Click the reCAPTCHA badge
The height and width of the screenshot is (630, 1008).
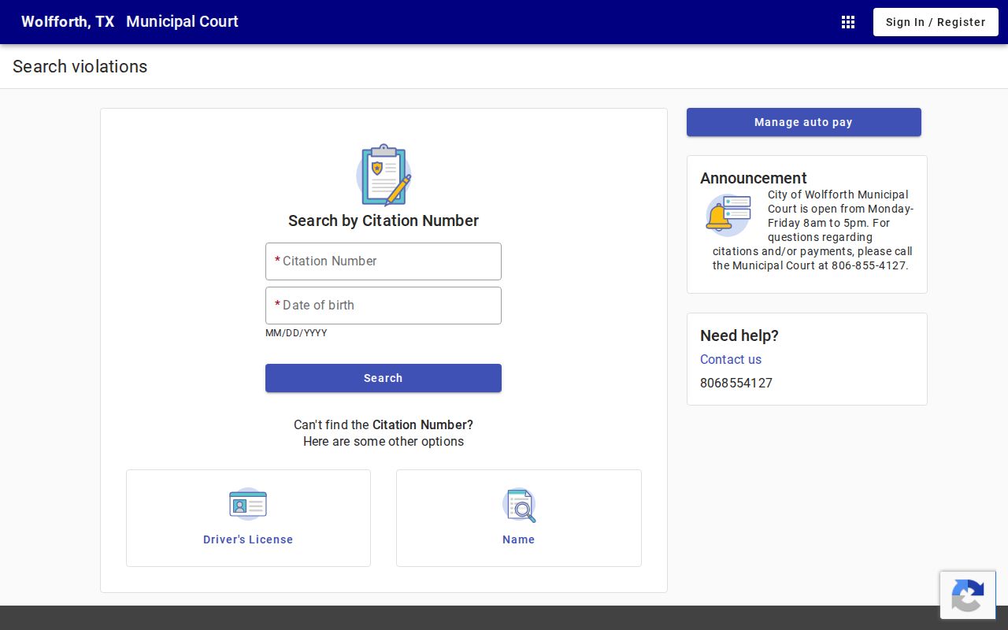coord(968,595)
